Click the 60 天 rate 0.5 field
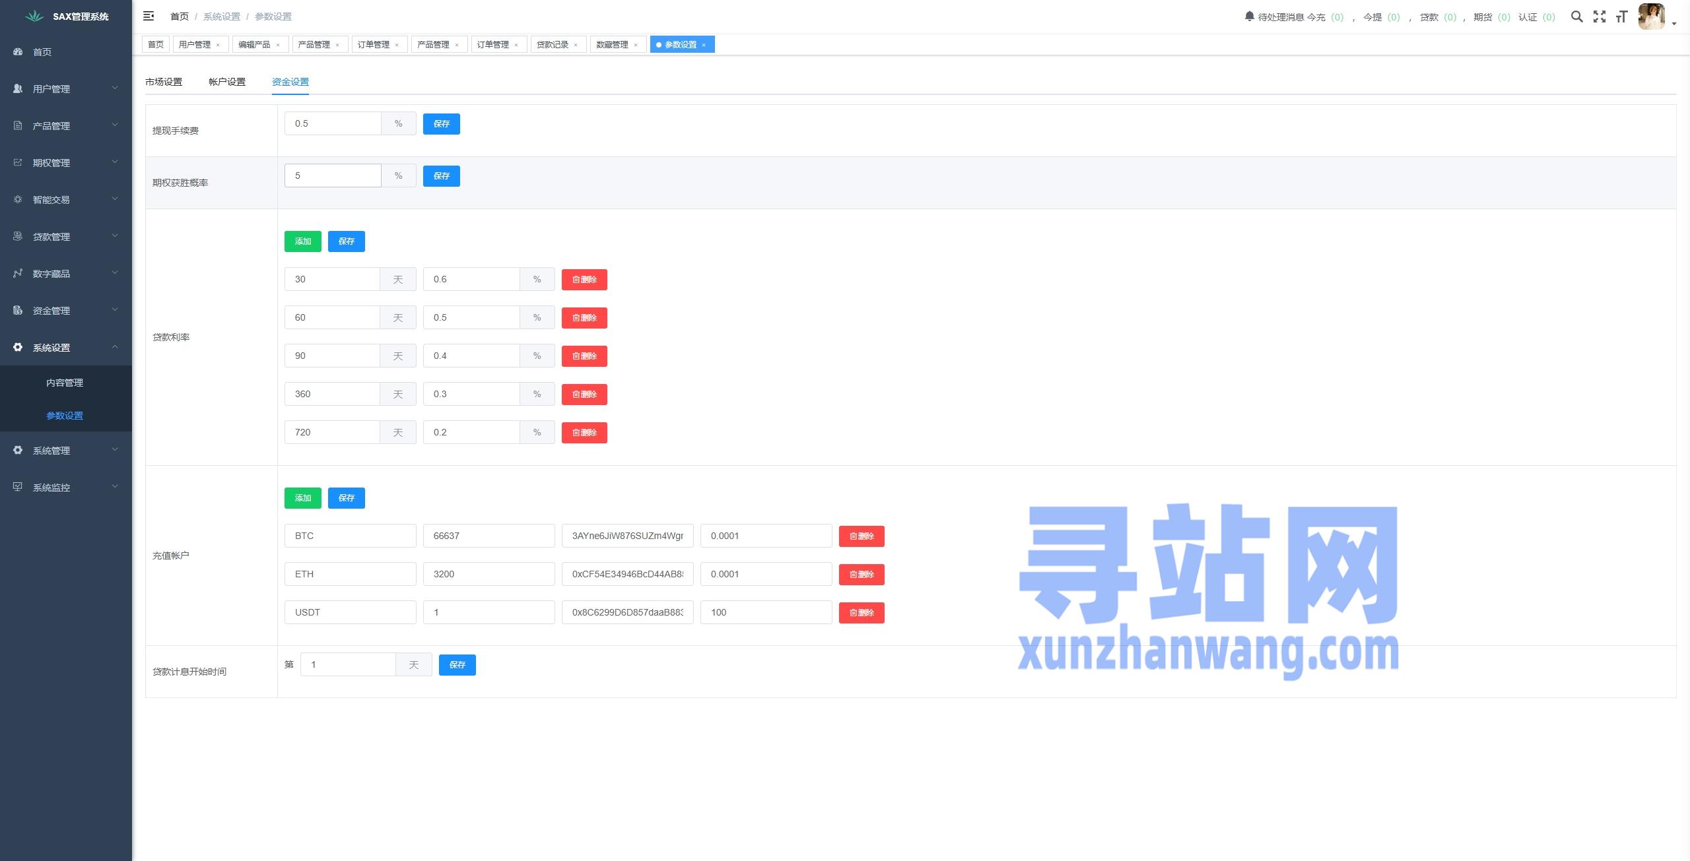This screenshot has width=1690, height=861. tap(471, 317)
